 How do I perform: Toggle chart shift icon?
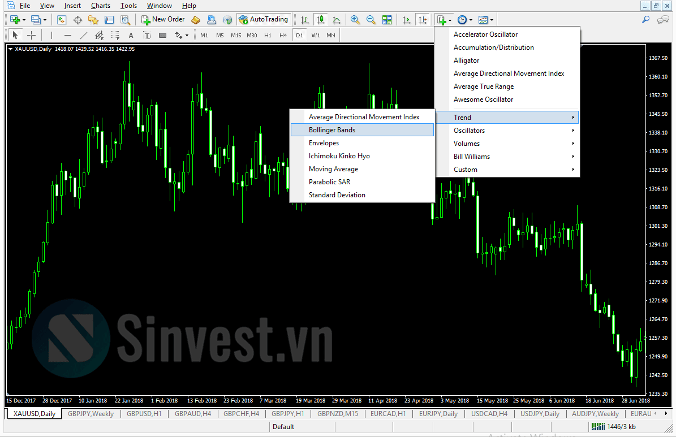coord(423,20)
